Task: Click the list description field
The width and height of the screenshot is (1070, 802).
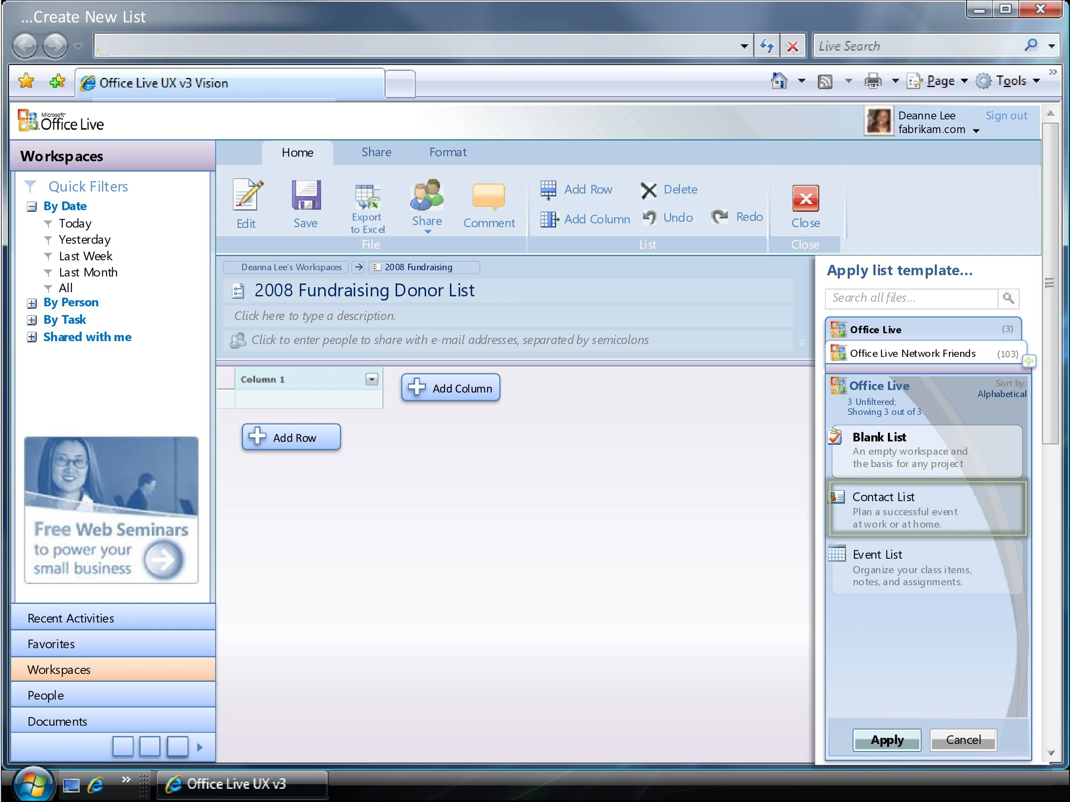Action: tap(508, 316)
